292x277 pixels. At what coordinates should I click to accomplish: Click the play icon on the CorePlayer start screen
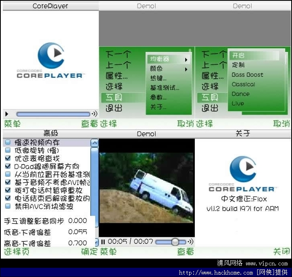(7, 114)
